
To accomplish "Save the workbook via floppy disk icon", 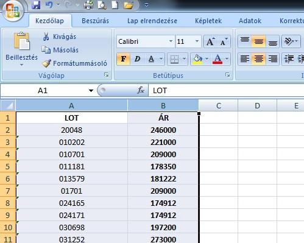I will (36, 5).
